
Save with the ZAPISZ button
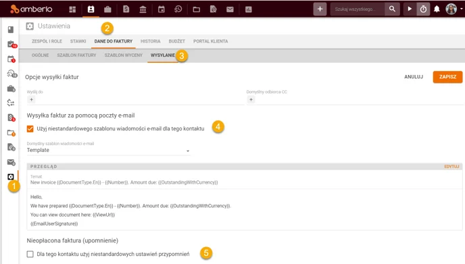point(447,77)
